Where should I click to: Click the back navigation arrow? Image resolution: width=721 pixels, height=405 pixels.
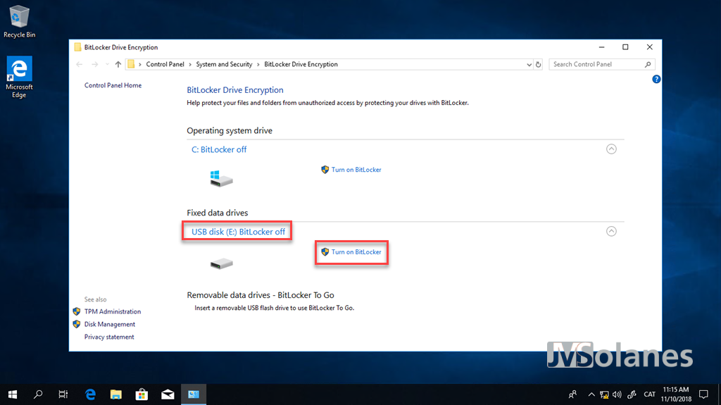pyautogui.click(x=79, y=64)
